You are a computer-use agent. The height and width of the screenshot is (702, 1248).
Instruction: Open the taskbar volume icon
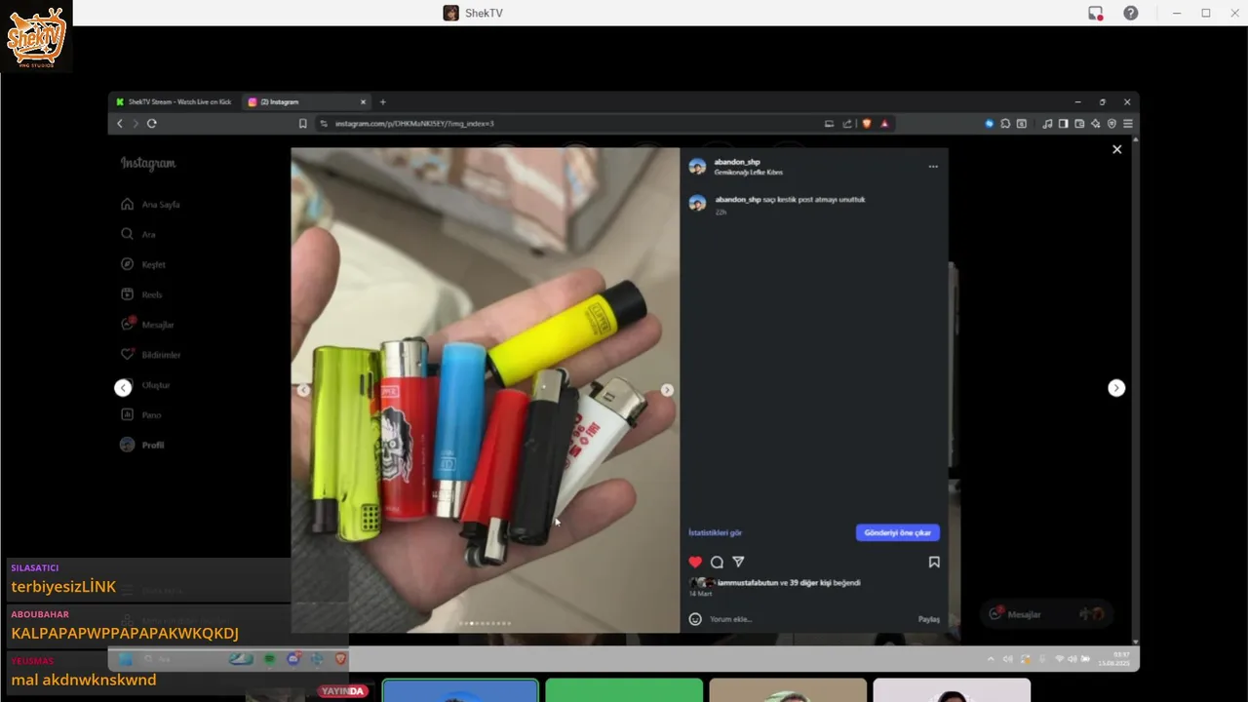pyautogui.click(x=1072, y=659)
